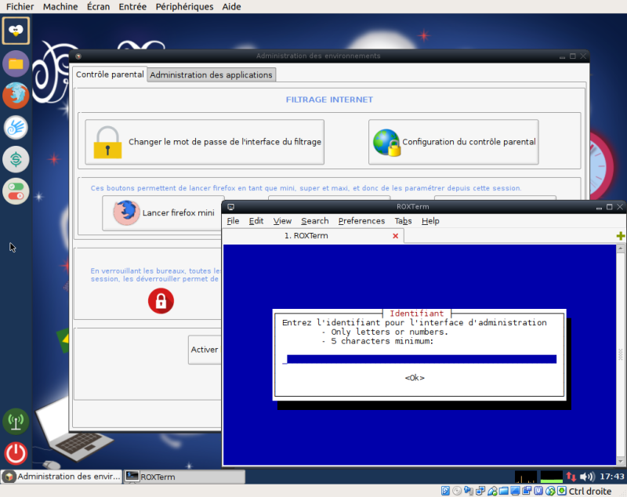
Task: Open the toggle-switches settings icon in dock
Action: (x=16, y=191)
